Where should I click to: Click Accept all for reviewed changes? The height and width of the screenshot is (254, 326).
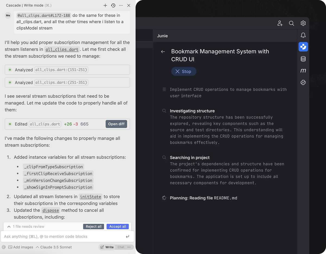[x=117, y=226]
